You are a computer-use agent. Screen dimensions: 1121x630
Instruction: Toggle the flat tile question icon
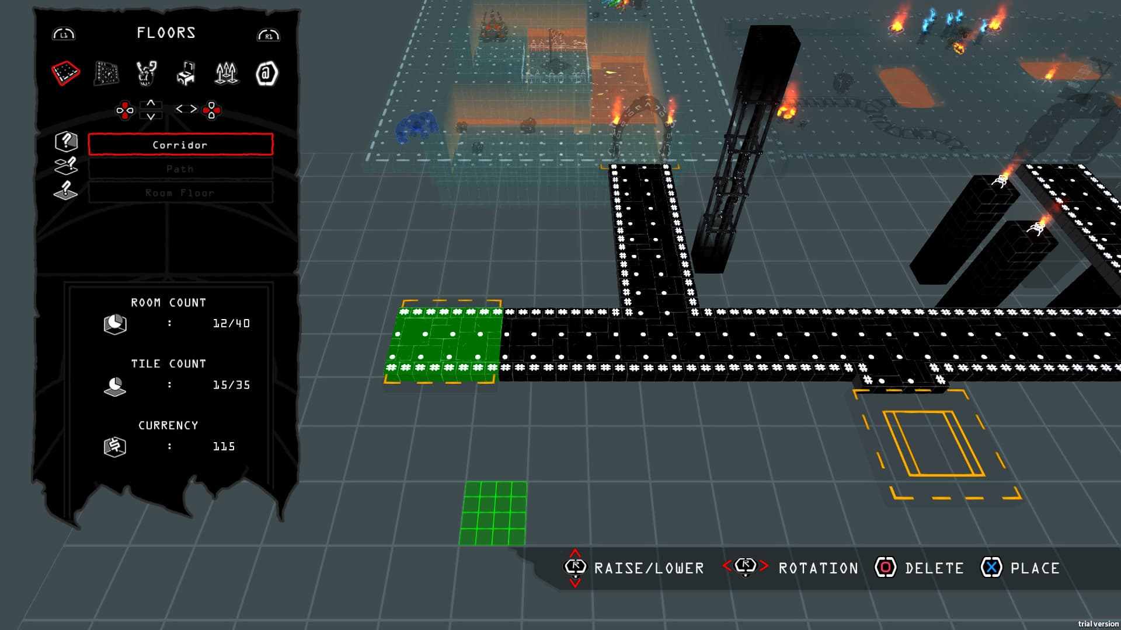click(66, 190)
